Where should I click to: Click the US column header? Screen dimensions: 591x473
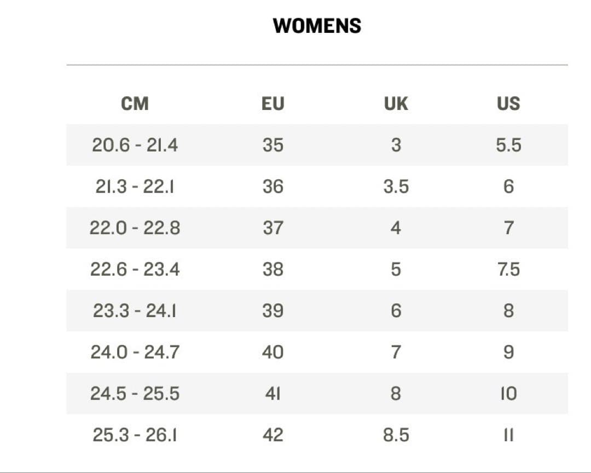(508, 103)
